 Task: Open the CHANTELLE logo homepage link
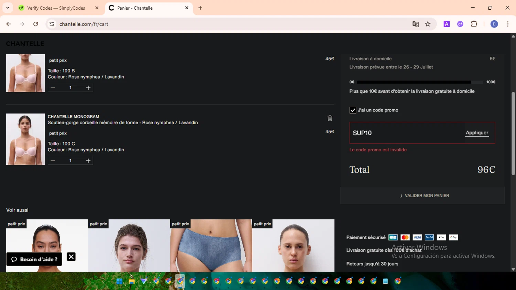(25, 44)
